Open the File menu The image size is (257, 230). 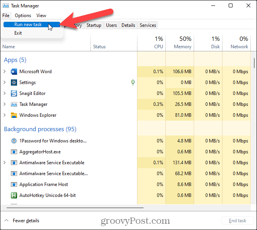(6, 16)
